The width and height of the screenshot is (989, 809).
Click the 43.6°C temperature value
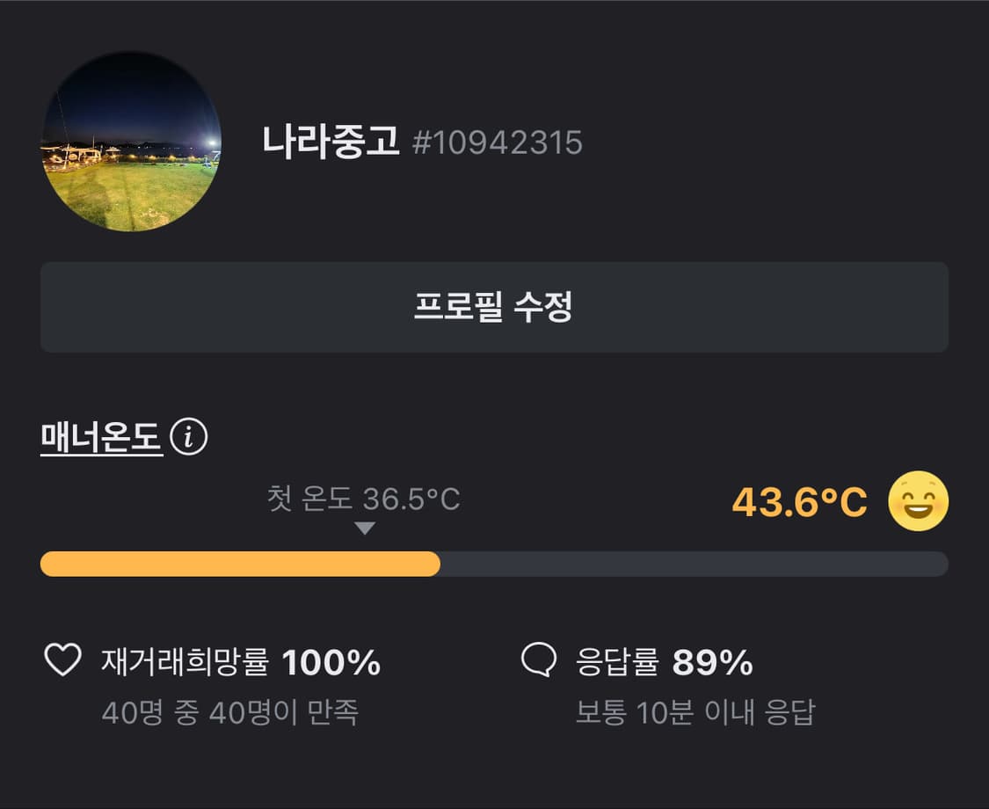pyautogui.click(x=799, y=502)
